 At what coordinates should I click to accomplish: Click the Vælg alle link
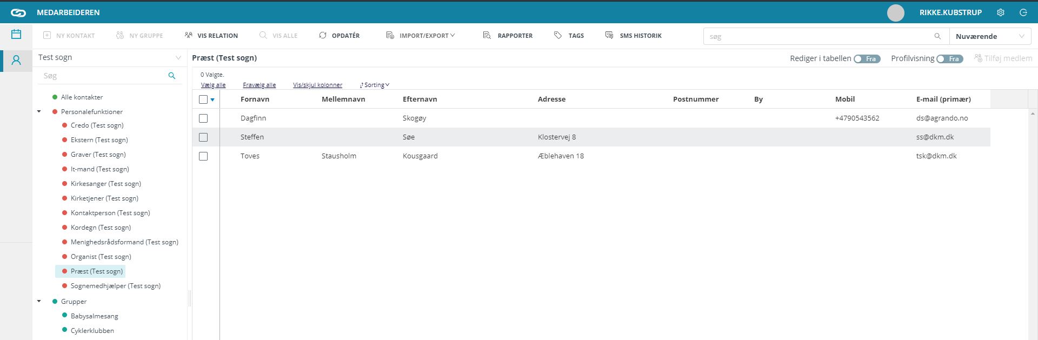[x=214, y=85]
